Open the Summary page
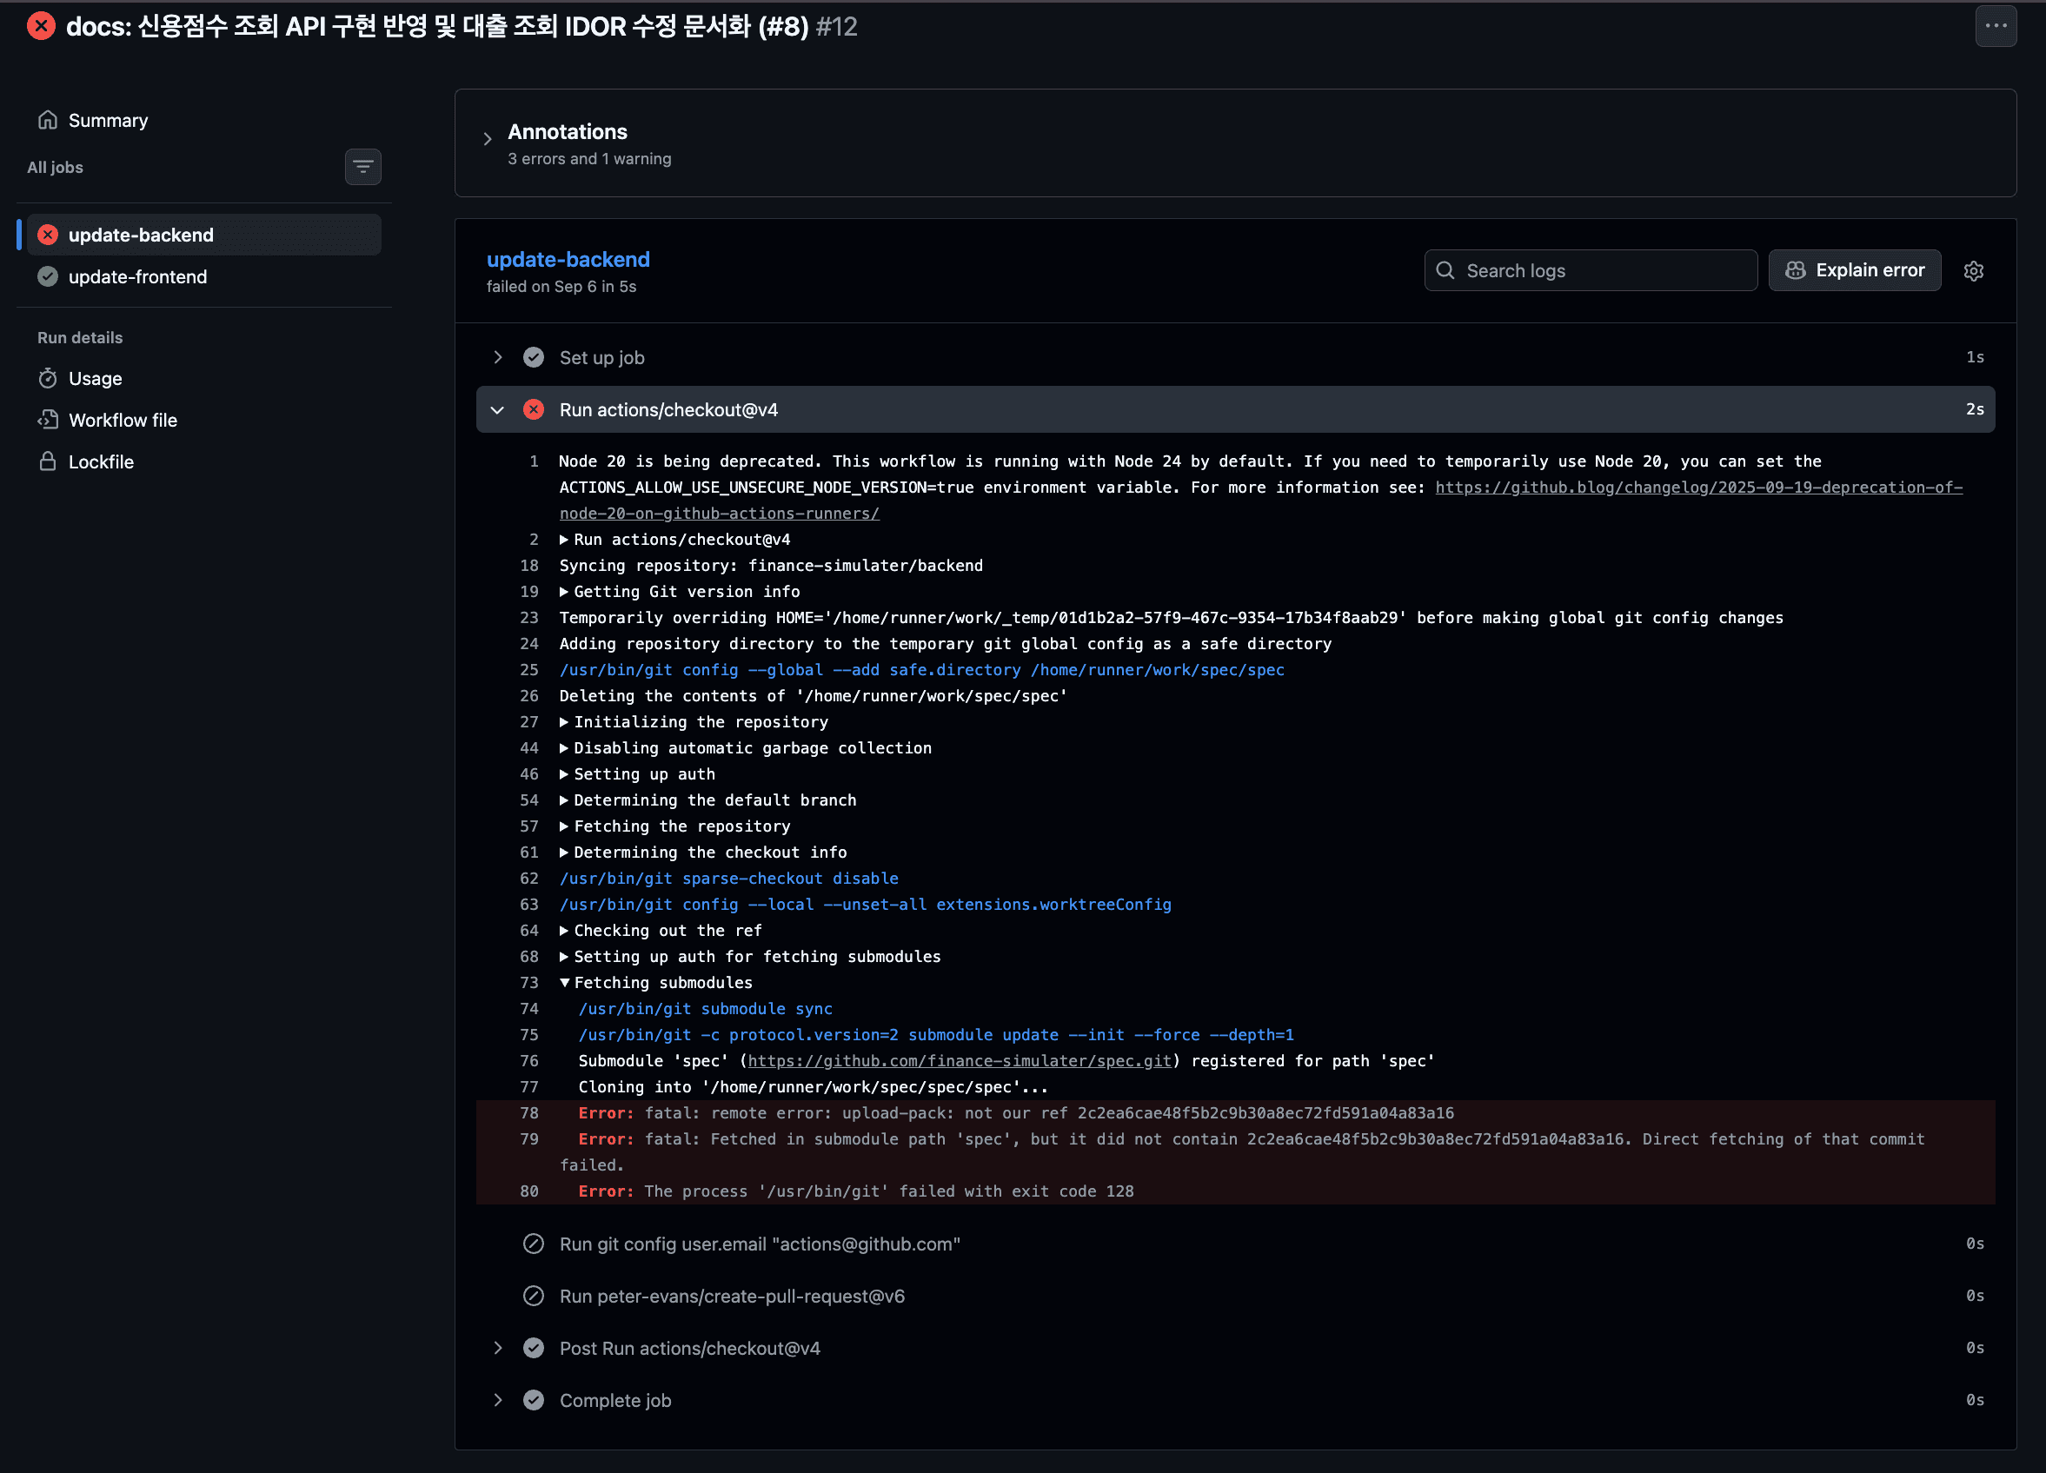The image size is (2046, 1473). (x=109, y=120)
